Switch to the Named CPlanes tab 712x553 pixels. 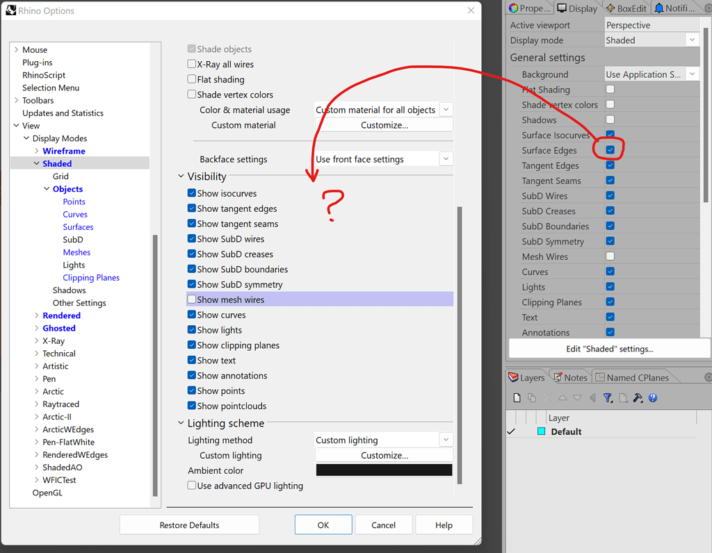pyautogui.click(x=631, y=377)
